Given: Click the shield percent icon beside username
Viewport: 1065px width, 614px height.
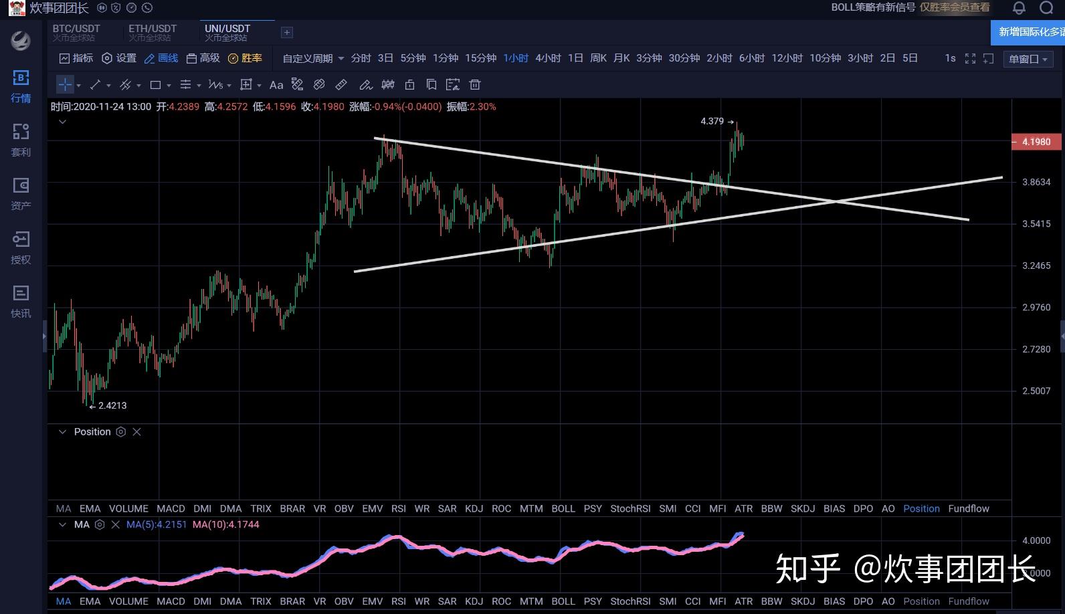Looking at the screenshot, I should point(116,8).
